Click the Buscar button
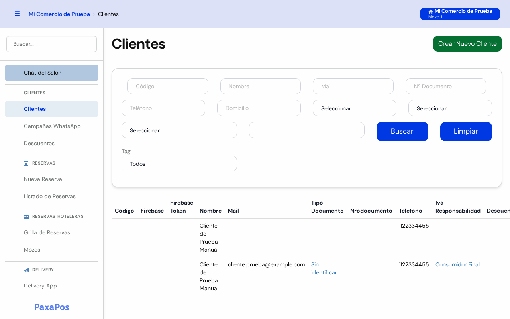510x319 pixels. (402, 132)
